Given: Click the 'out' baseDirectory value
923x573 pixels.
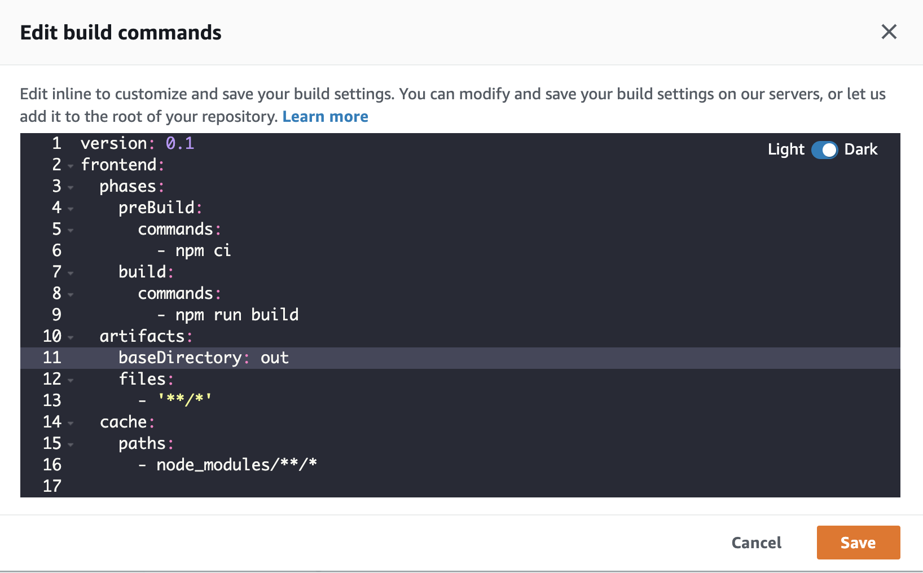Looking at the screenshot, I should click(x=275, y=358).
